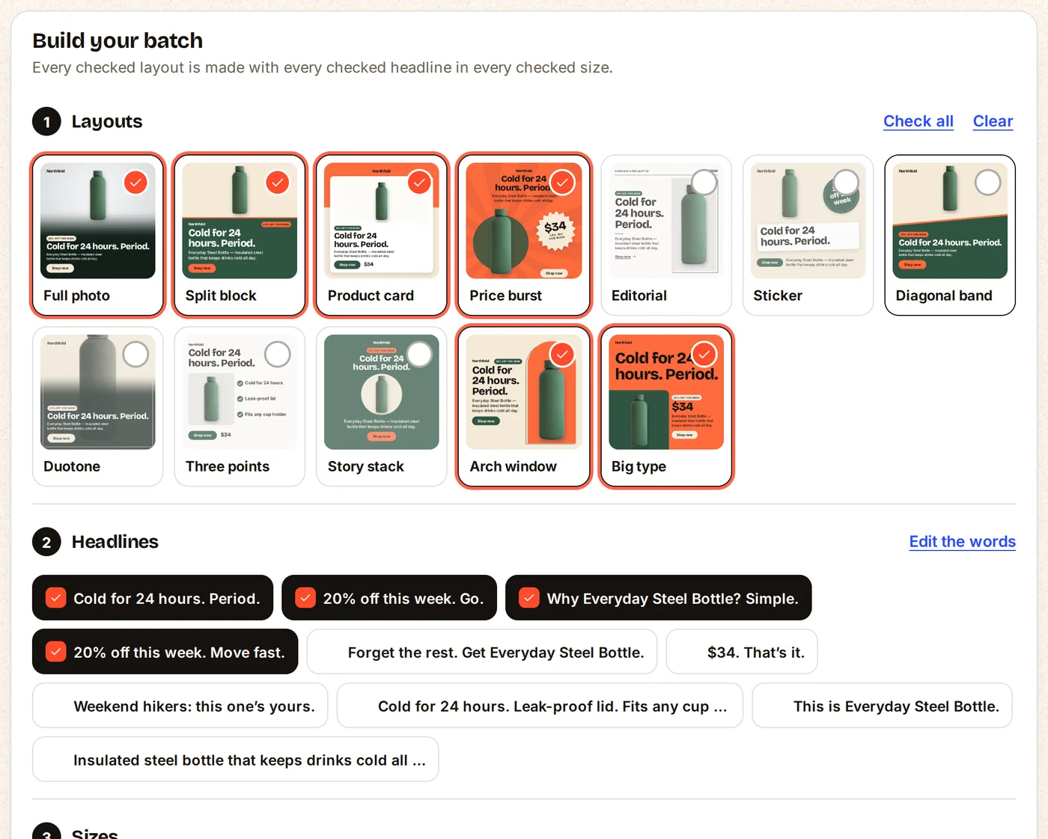Check the Editorial layout circle
Image resolution: width=1048 pixels, height=839 pixels.
click(704, 183)
